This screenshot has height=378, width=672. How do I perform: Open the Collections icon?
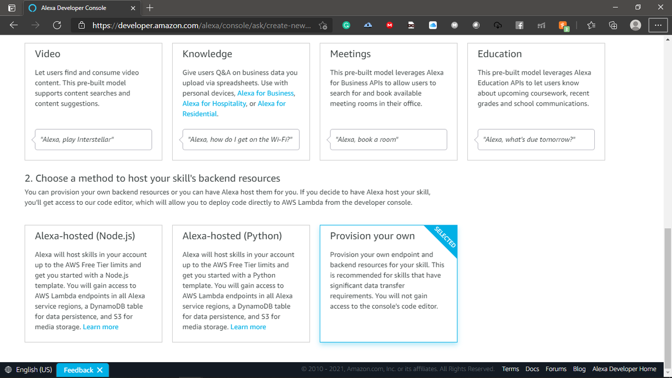tap(613, 25)
